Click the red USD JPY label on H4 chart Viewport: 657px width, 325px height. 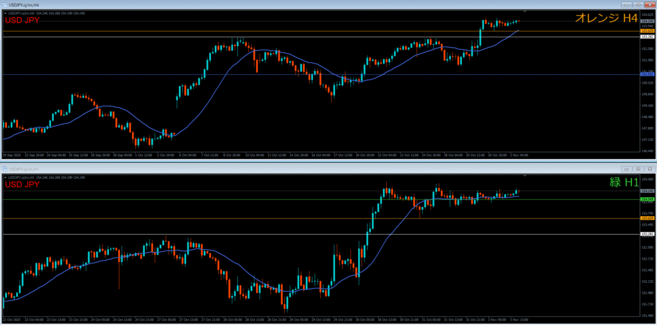tap(22, 21)
